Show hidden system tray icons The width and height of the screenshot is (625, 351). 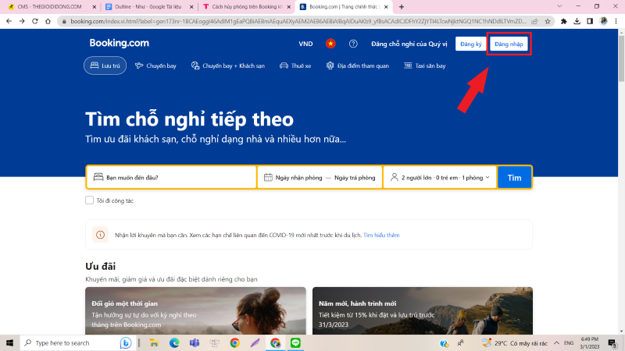click(x=556, y=343)
